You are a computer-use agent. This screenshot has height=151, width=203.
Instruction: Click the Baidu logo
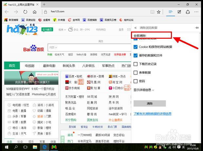(33, 48)
